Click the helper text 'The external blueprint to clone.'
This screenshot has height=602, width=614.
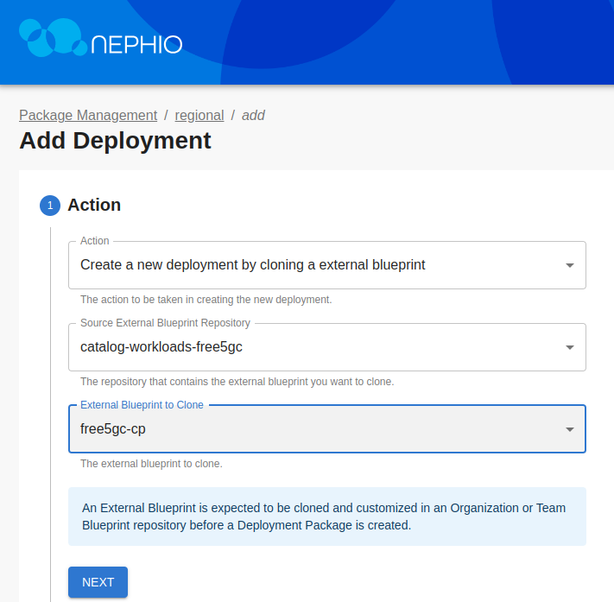(151, 464)
